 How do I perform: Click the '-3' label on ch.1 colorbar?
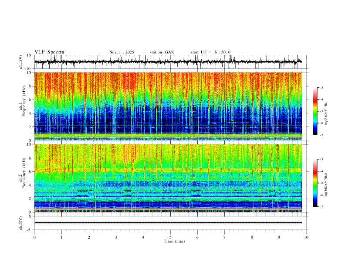click(321, 87)
